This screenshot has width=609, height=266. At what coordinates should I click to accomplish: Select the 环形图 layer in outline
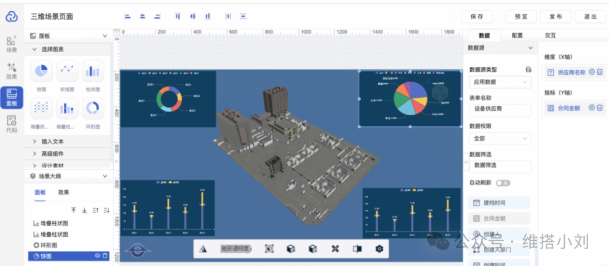click(69, 245)
